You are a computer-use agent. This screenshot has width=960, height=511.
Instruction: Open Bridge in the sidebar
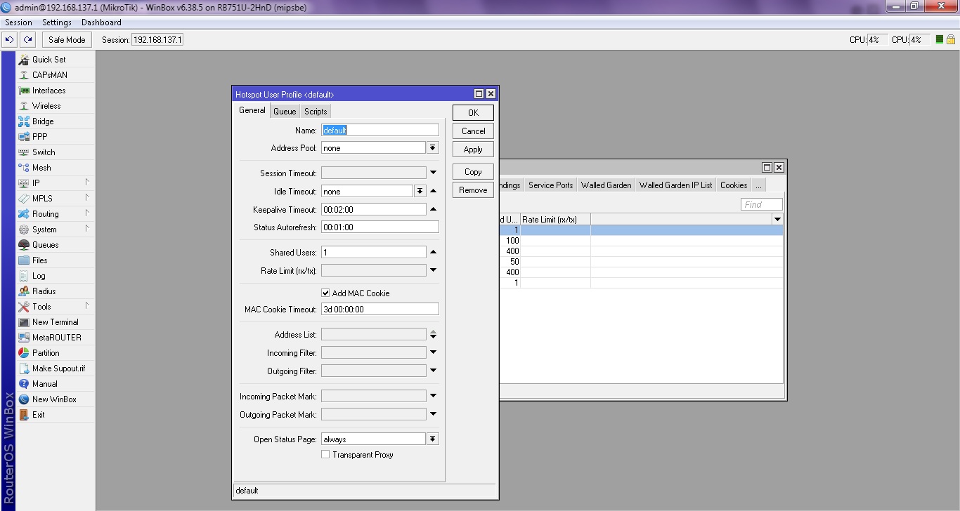point(55,121)
